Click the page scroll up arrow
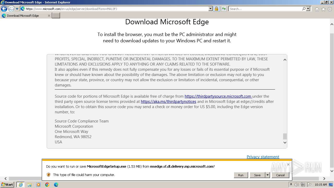The image size is (334, 188). [x=332, y=24]
